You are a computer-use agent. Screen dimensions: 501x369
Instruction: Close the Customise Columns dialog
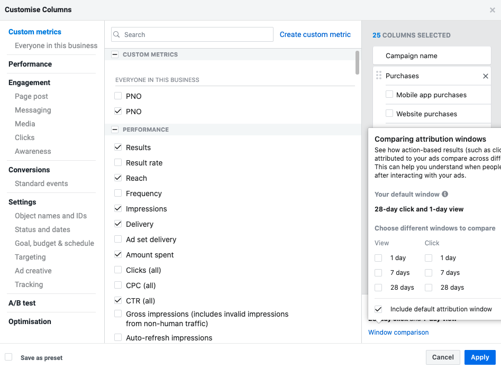[x=493, y=10]
